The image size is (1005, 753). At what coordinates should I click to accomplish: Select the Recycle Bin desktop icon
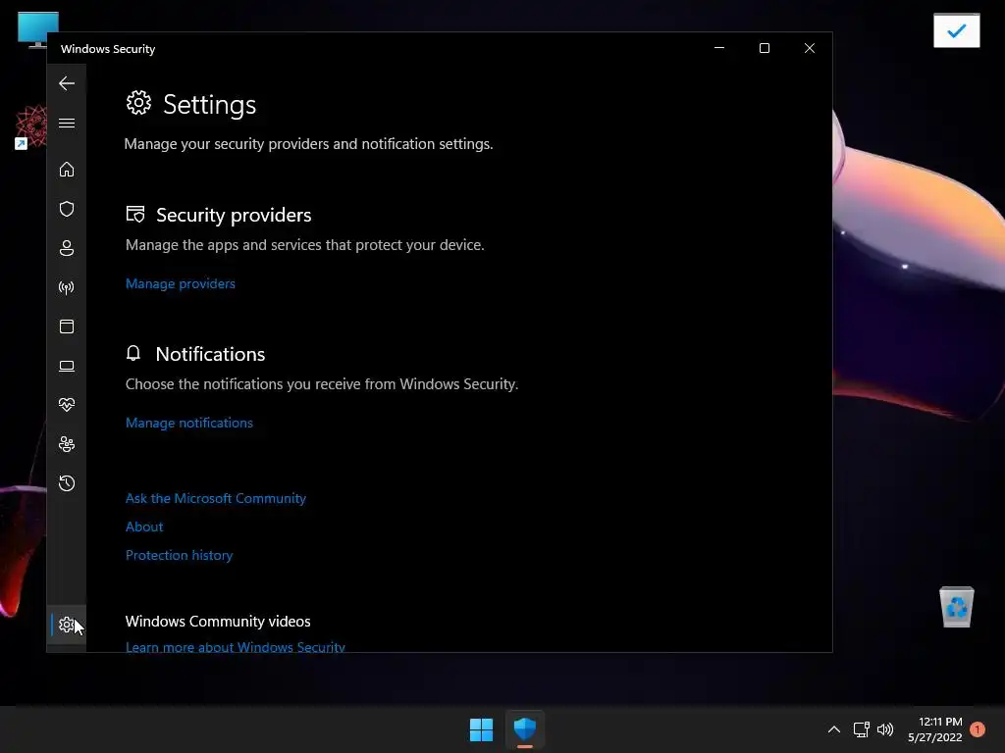coord(956,607)
